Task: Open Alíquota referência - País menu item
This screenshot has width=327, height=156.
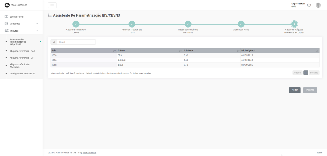Action: point(22,51)
